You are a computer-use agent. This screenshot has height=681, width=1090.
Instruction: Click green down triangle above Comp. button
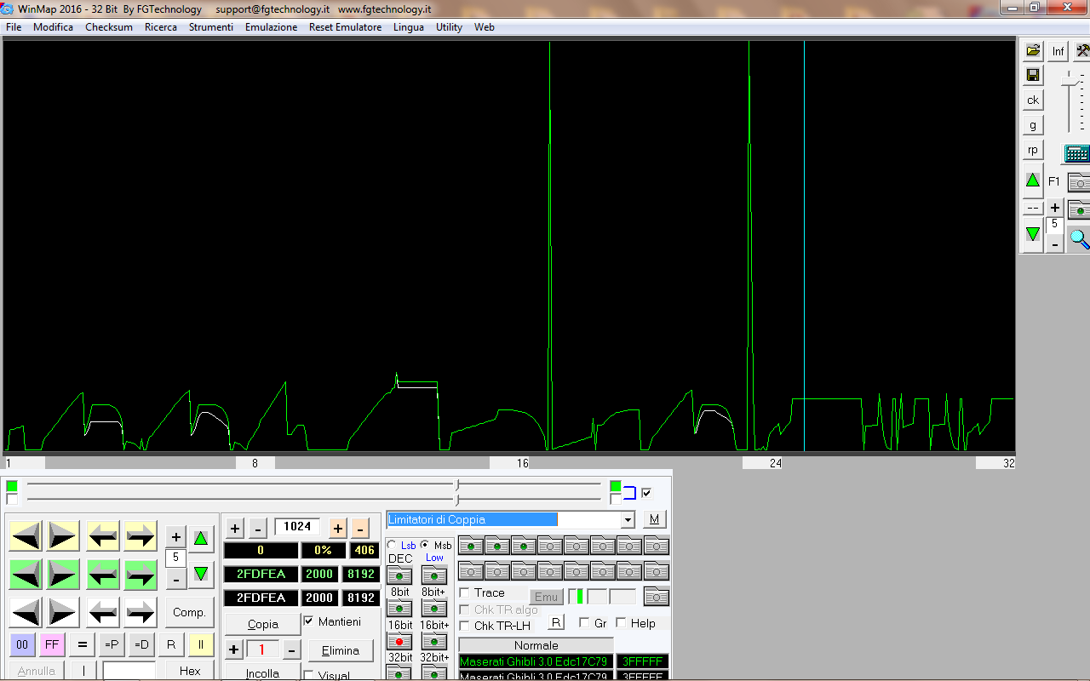(201, 574)
